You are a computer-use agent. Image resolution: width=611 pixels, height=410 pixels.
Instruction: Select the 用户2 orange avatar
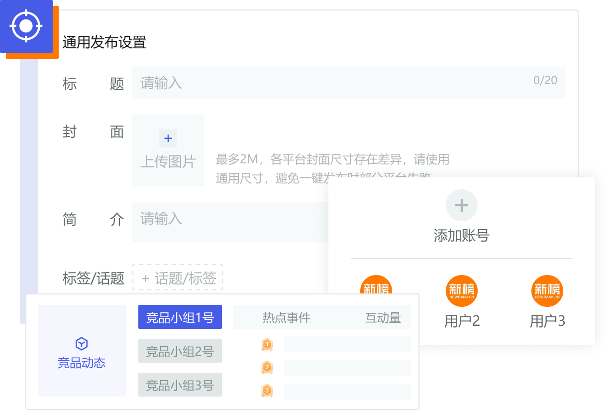click(462, 291)
